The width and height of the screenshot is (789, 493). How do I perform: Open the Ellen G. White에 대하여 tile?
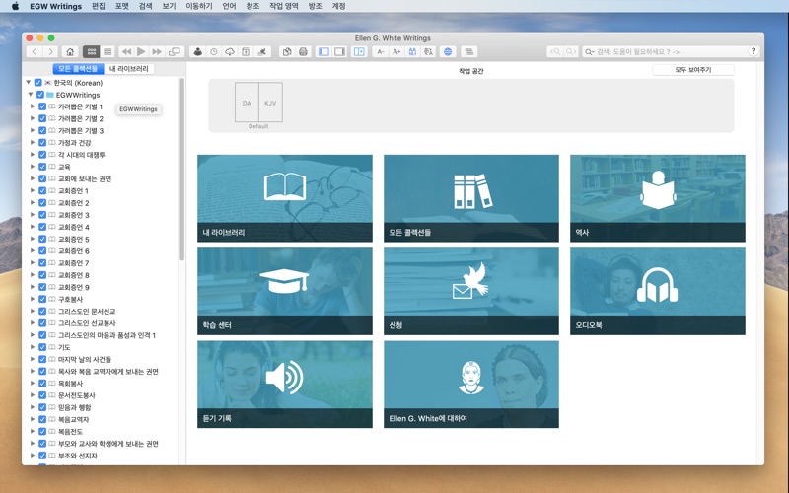(x=471, y=385)
